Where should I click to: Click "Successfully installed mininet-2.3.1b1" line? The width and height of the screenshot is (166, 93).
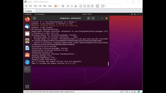click(x=50, y=50)
